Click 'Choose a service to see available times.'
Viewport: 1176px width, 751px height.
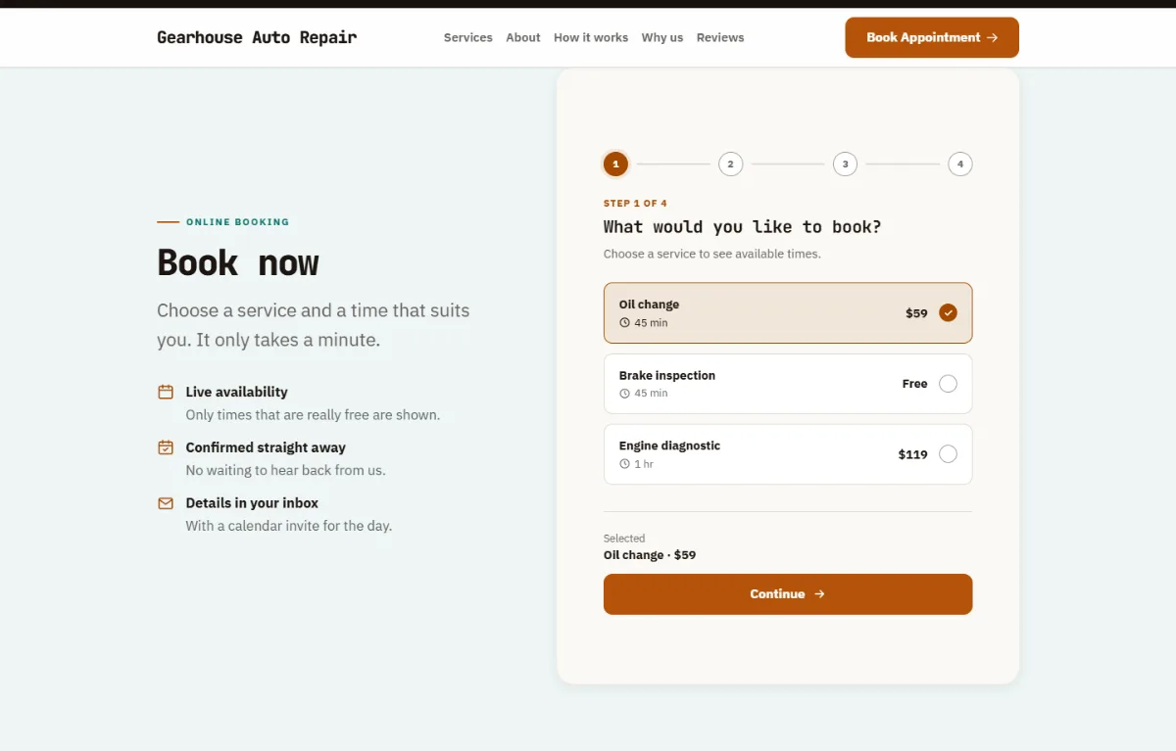(x=712, y=254)
